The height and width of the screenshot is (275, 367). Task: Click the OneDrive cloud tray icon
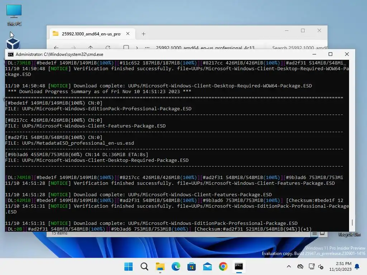point(300,266)
